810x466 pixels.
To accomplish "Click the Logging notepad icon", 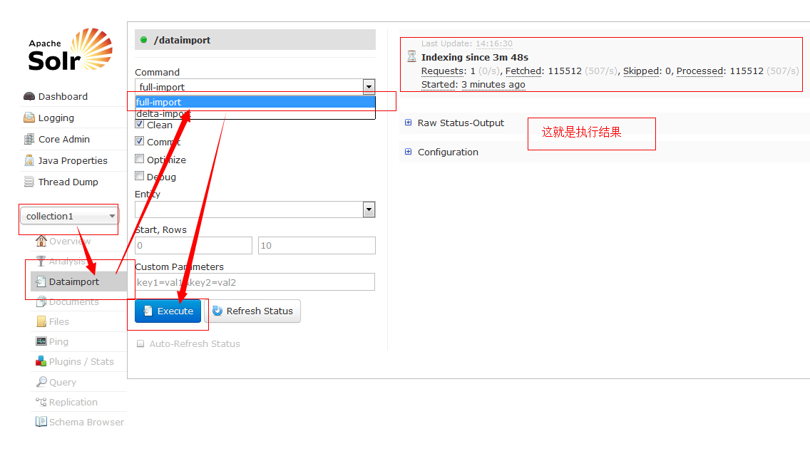I will pos(29,118).
